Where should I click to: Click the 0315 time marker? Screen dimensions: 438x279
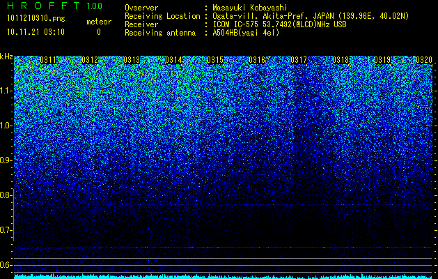coord(215,60)
